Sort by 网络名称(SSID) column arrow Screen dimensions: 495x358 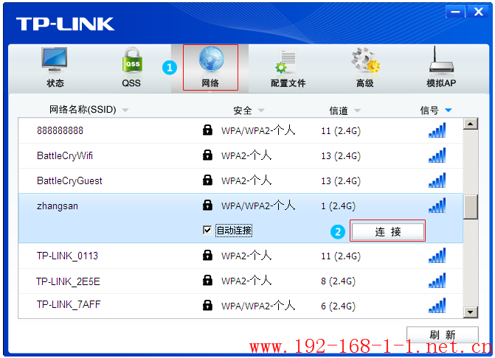[125, 110]
